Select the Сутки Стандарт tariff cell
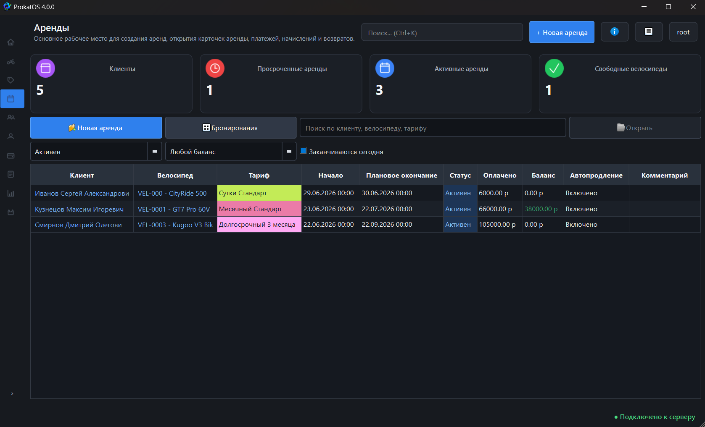Viewport: 705px width, 427px height. pos(259,193)
